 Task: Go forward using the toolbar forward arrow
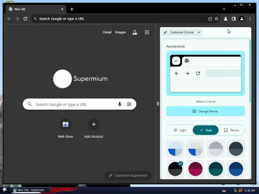pyautogui.click(x=17, y=19)
